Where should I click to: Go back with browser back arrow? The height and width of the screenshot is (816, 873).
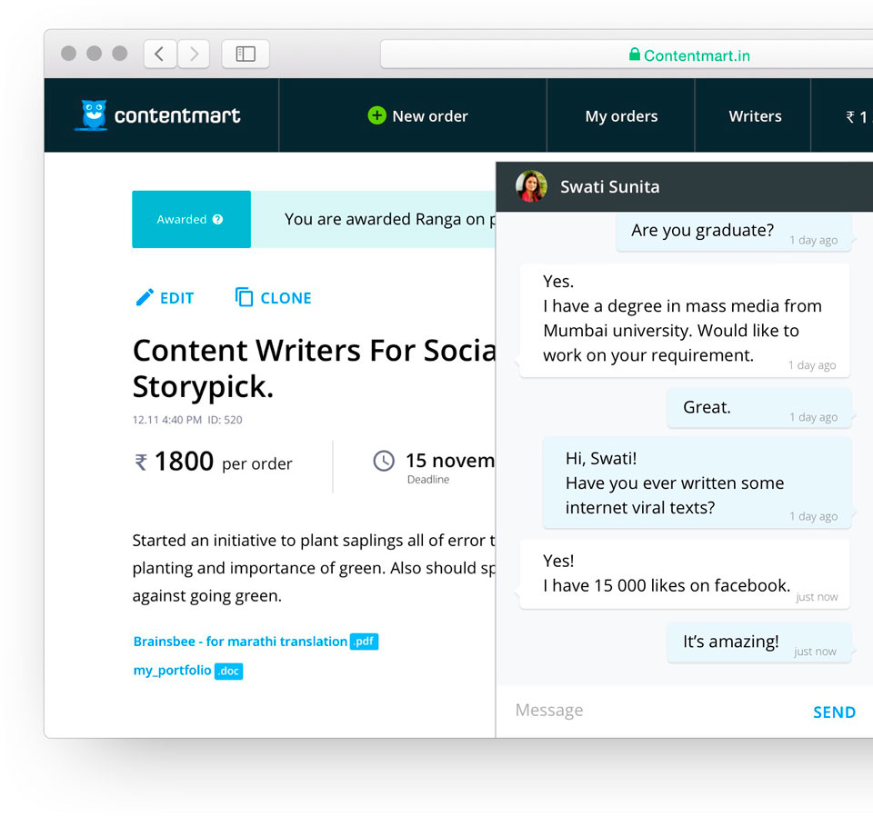click(x=160, y=55)
